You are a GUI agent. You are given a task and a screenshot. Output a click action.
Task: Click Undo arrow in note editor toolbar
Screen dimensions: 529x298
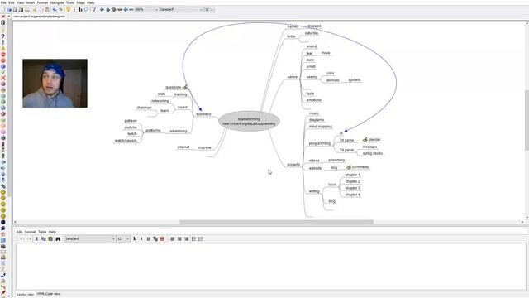22,239
